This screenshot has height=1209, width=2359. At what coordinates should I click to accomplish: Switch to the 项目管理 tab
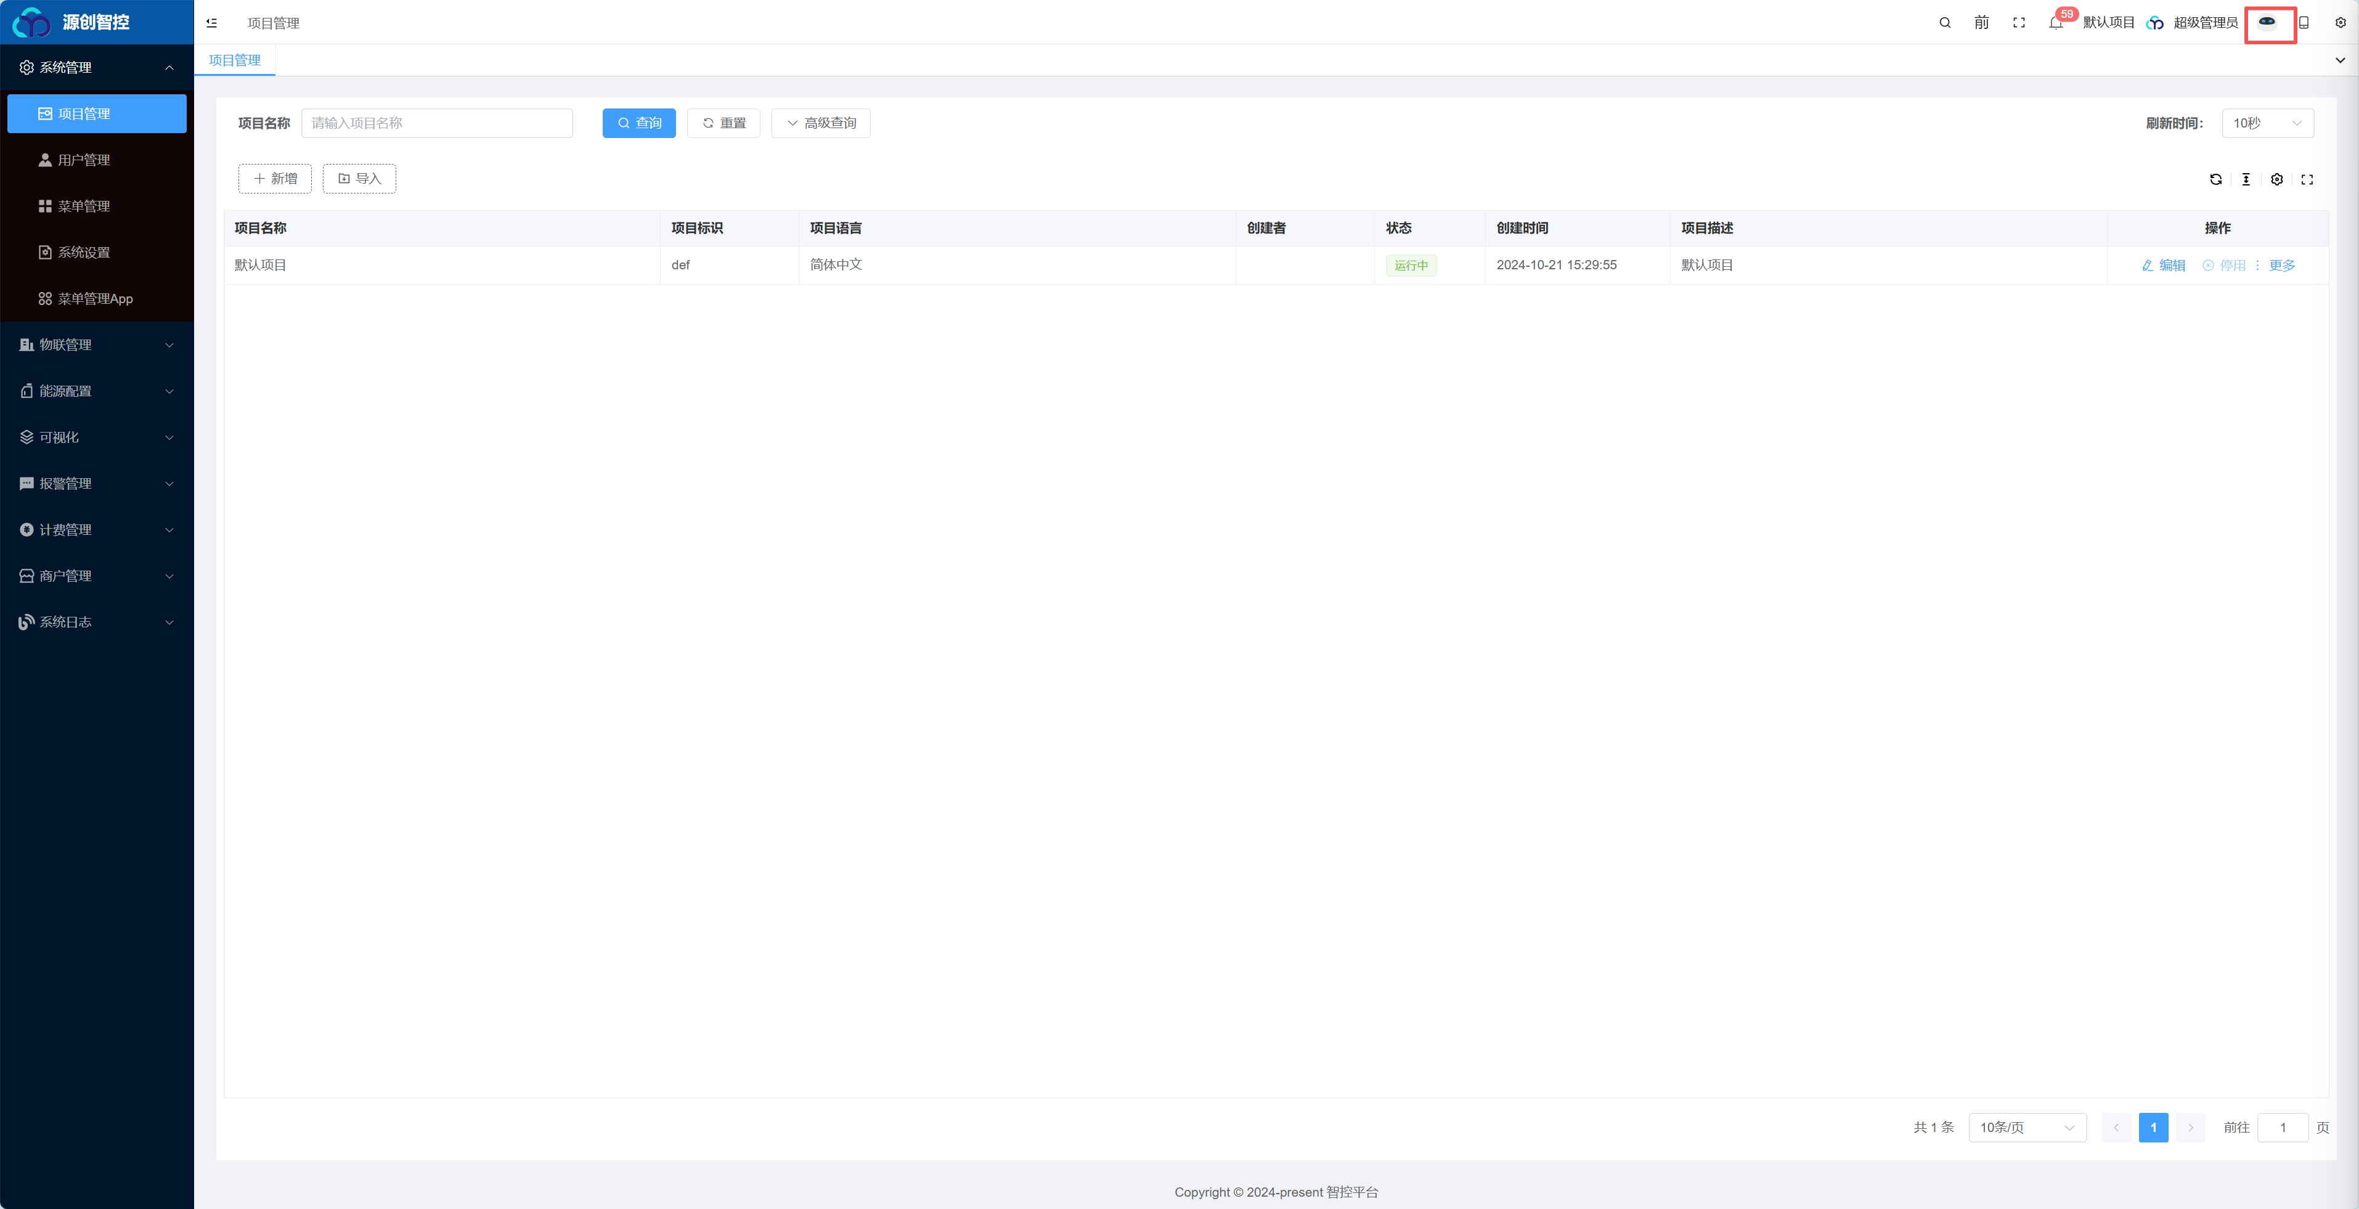point(234,60)
